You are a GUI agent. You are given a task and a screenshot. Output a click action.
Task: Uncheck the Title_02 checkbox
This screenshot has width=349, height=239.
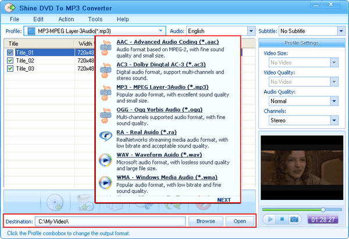[10, 61]
